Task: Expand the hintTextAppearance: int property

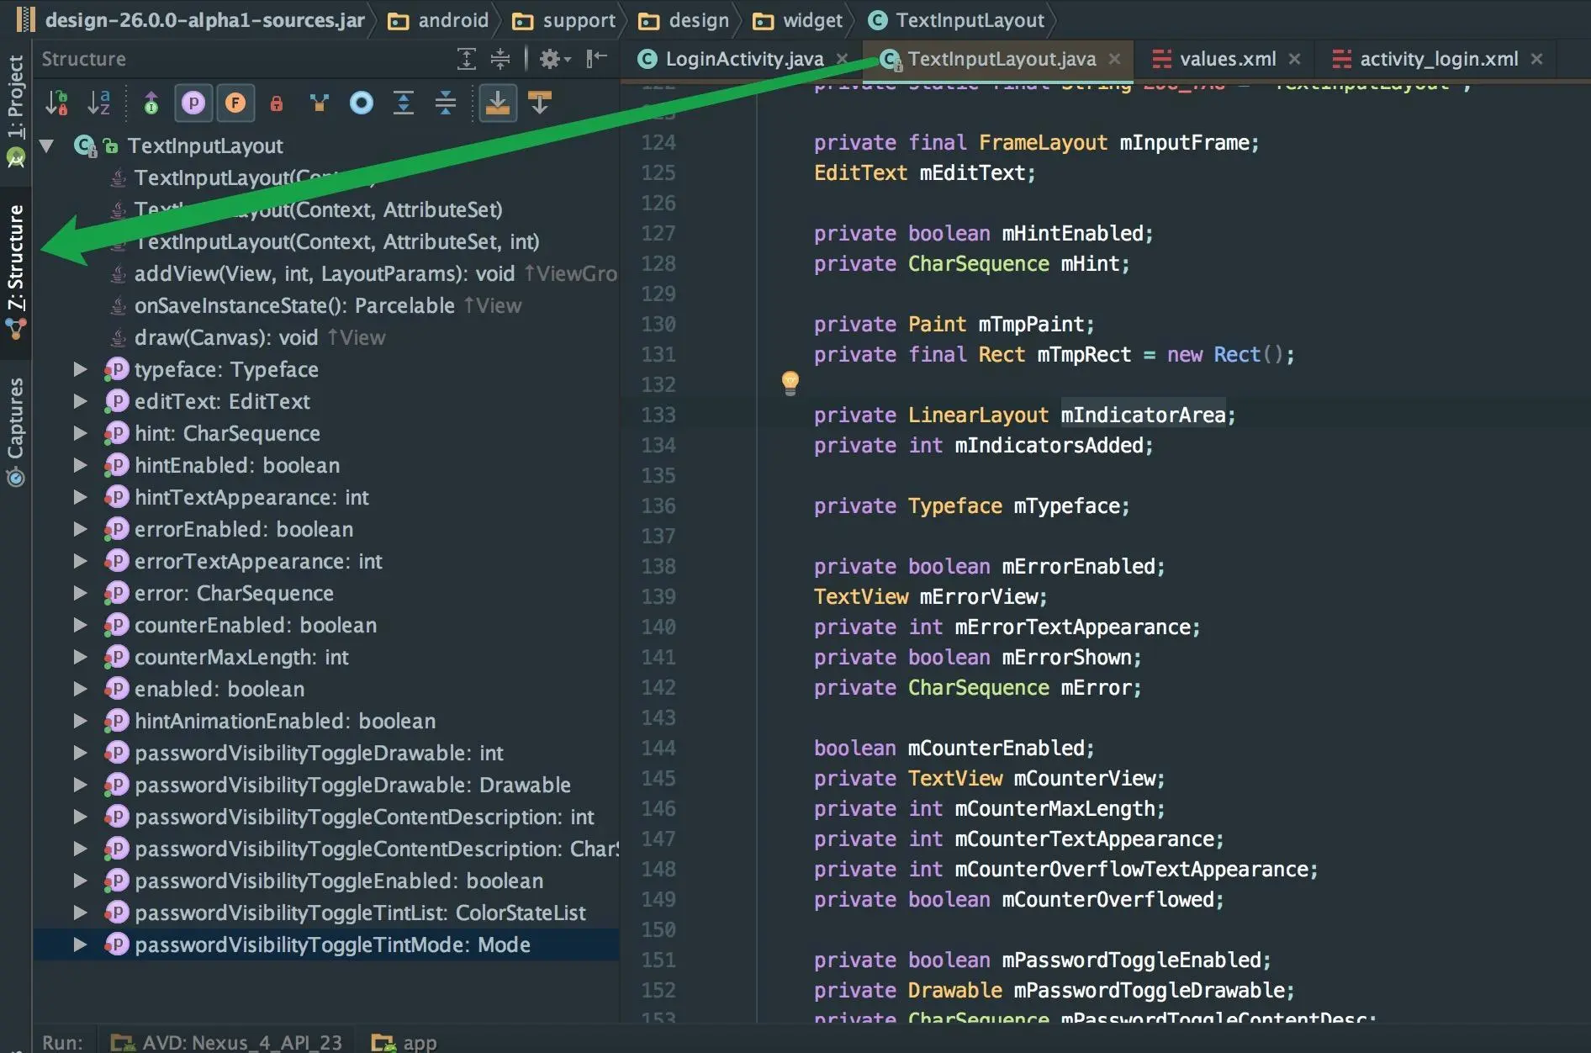Action: (81, 497)
